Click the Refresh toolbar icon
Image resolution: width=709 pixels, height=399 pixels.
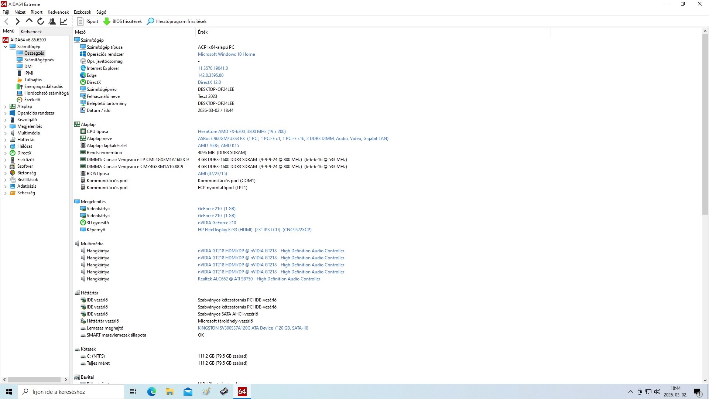click(x=41, y=21)
